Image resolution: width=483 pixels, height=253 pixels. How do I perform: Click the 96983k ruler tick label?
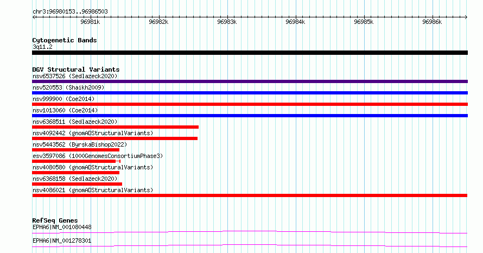pyautogui.click(x=227, y=22)
